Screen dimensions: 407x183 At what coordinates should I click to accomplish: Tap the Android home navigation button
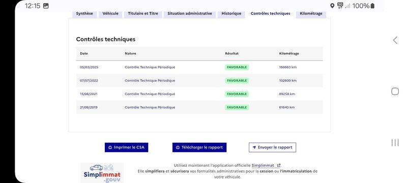tap(395, 91)
